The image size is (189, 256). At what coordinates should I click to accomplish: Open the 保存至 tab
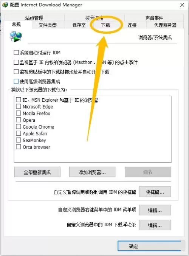pos(79,25)
